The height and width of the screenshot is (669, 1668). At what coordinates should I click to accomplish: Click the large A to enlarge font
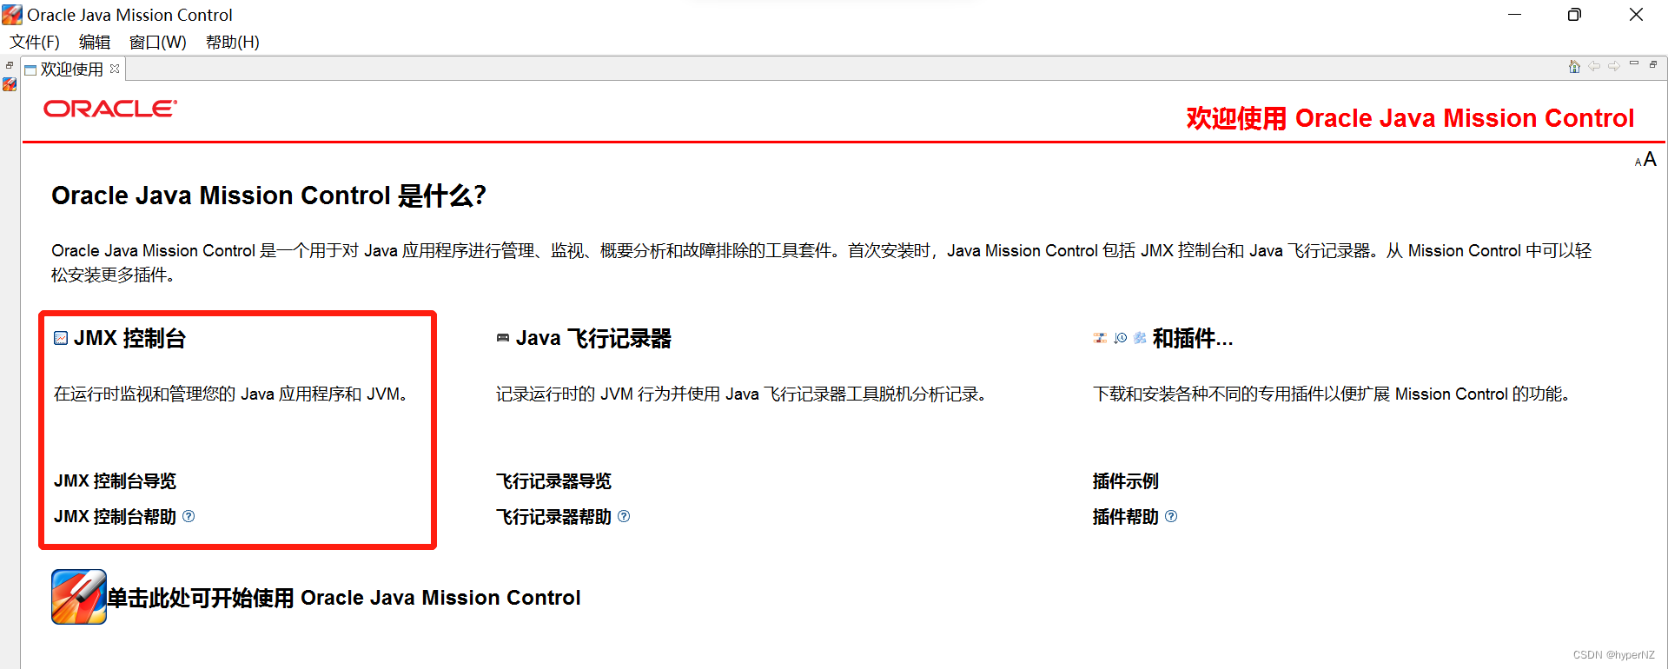[1650, 159]
